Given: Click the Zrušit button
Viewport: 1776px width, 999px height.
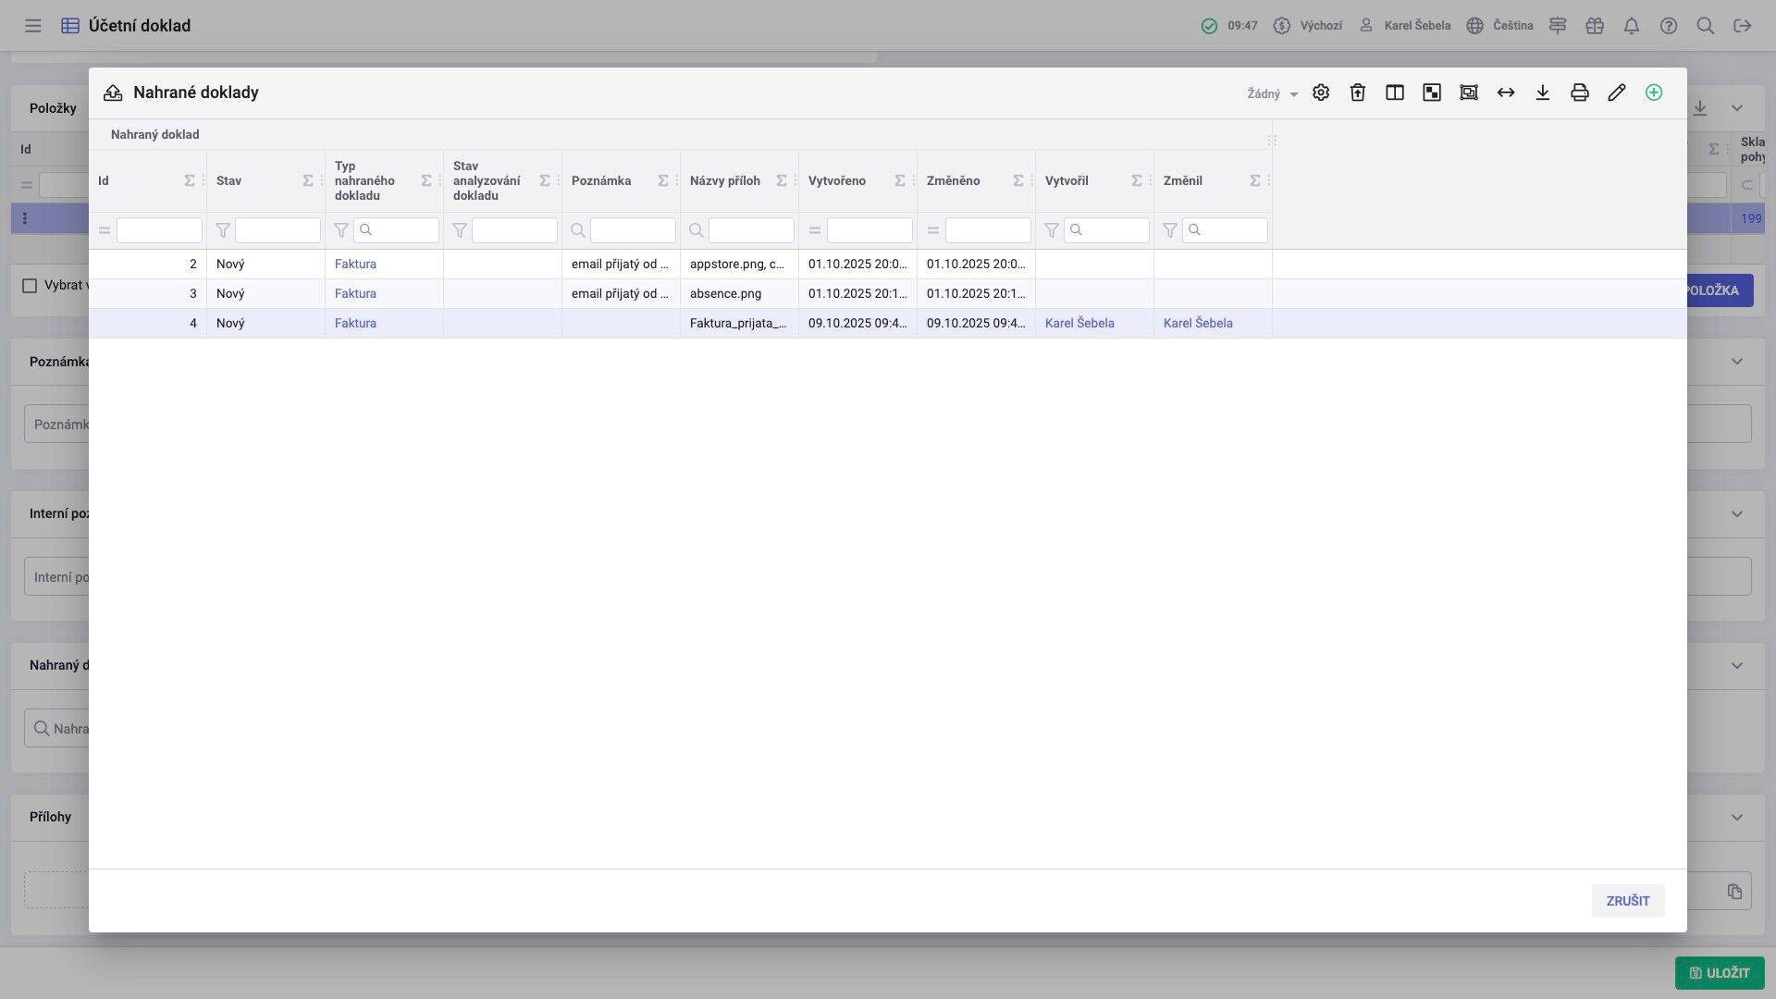Looking at the screenshot, I should pyautogui.click(x=1627, y=901).
